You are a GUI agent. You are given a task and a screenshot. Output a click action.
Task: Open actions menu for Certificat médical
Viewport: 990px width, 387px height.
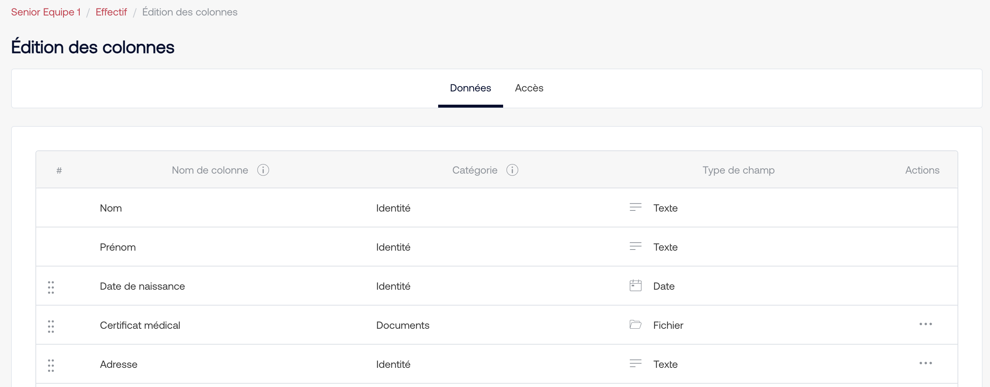coord(925,324)
